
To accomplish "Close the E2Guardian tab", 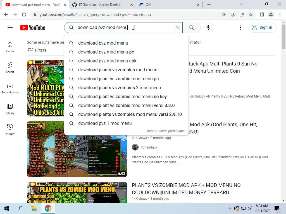I will click(132, 5).
